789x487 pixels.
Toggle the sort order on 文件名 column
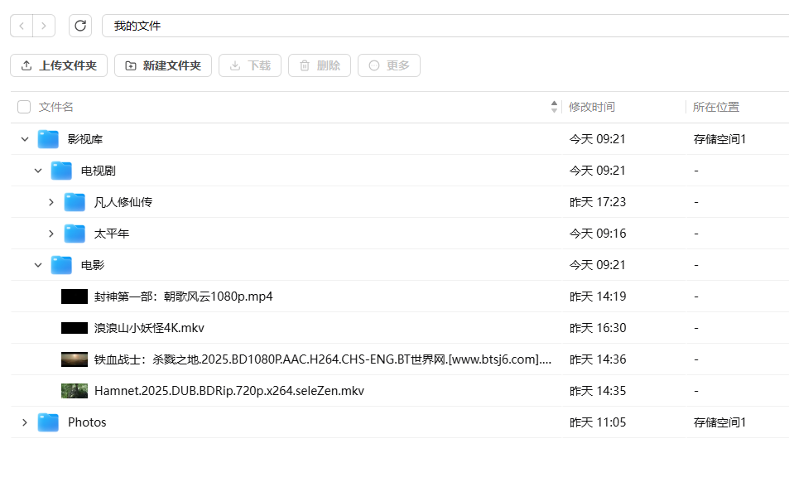pyautogui.click(x=553, y=107)
